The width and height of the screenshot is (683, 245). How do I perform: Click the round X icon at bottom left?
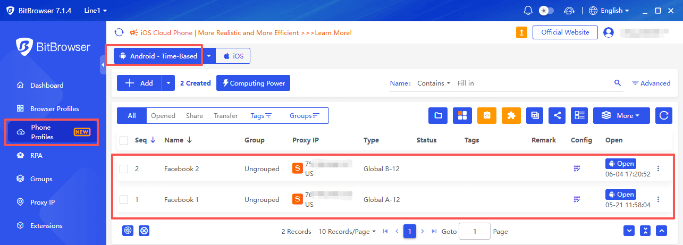tap(144, 231)
